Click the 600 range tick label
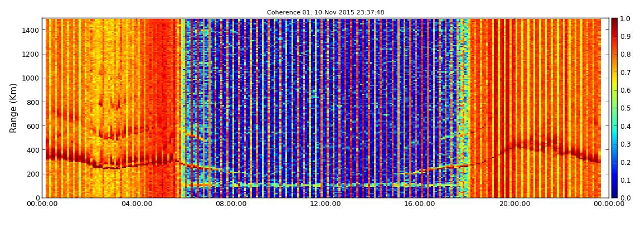 click(x=33, y=126)
